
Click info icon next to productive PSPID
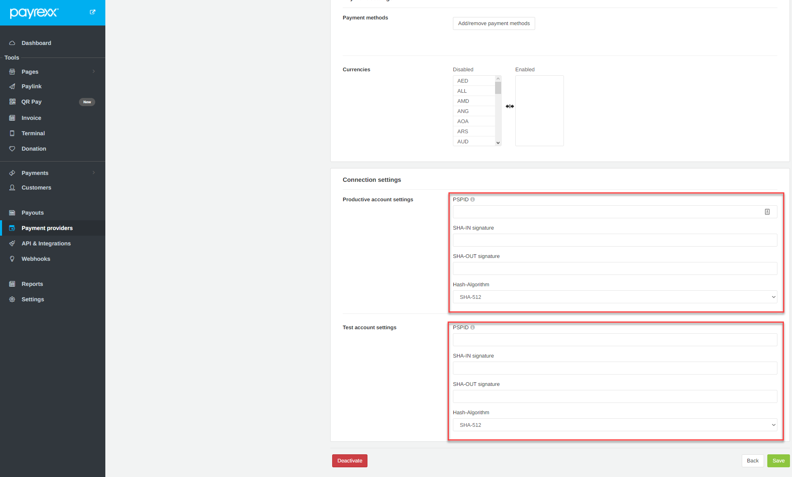click(472, 199)
